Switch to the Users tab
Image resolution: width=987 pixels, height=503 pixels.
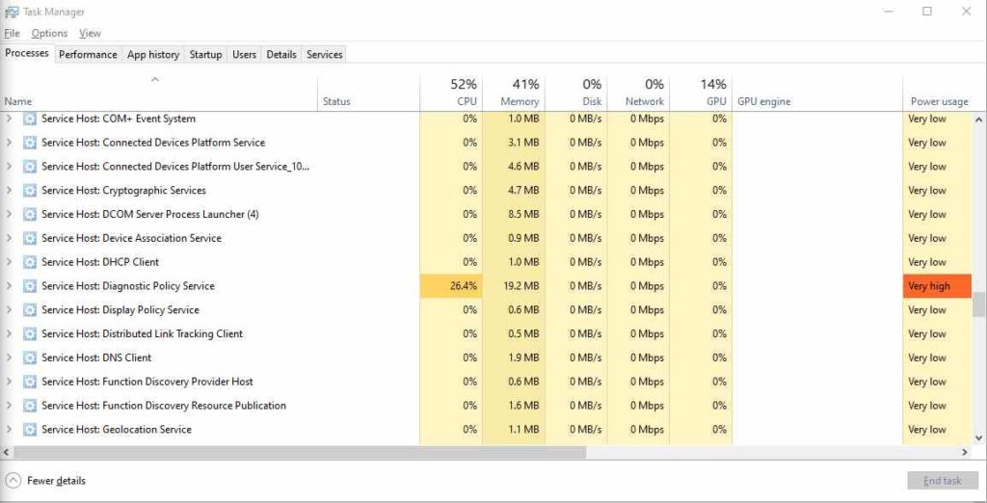[x=244, y=55]
